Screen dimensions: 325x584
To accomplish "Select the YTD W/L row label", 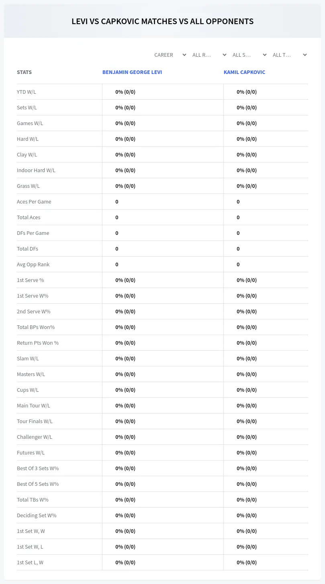I will click(x=27, y=92).
